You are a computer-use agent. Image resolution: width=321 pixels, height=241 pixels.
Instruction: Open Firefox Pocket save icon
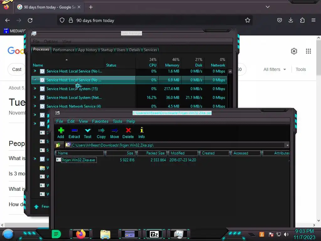point(279,20)
